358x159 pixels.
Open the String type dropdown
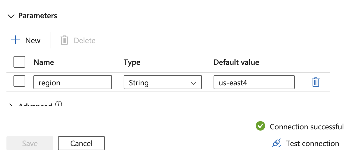point(163,82)
